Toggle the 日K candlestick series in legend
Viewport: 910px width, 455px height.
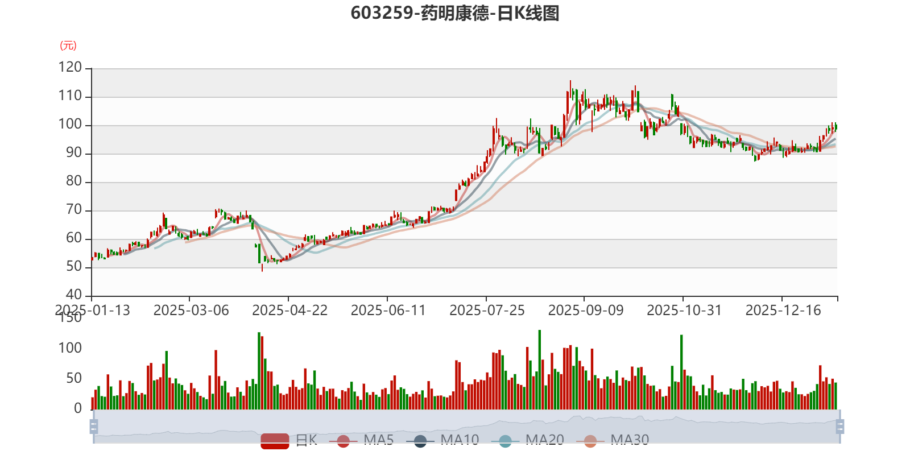[289, 440]
